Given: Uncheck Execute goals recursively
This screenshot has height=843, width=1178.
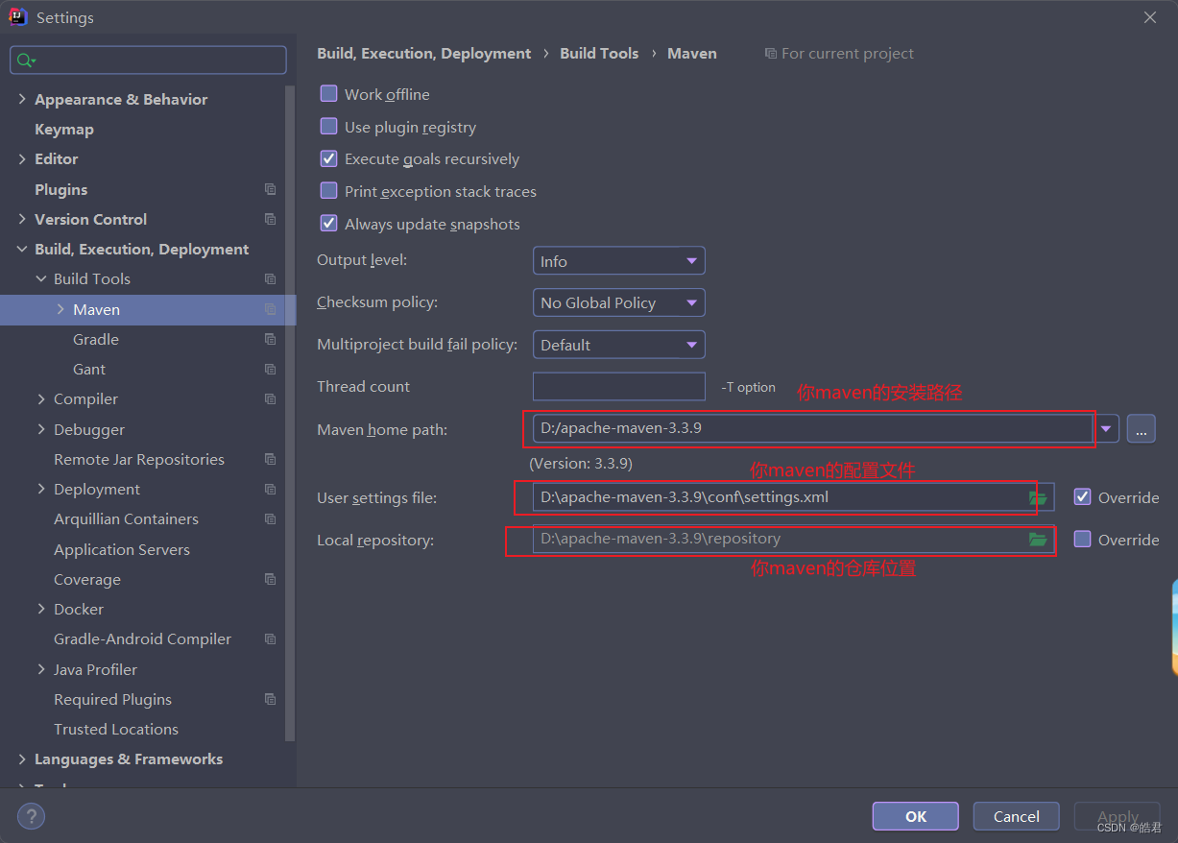Looking at the screenshot, I should coord(328,158).
